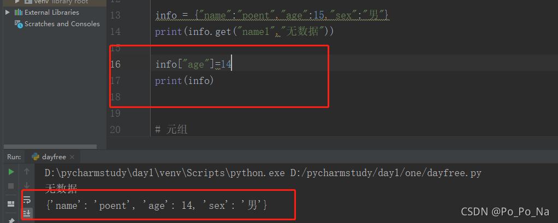This screenshot has width=558, height=223.
Task: Click the Scratches and Consoles icon
Action: point(19,24)
